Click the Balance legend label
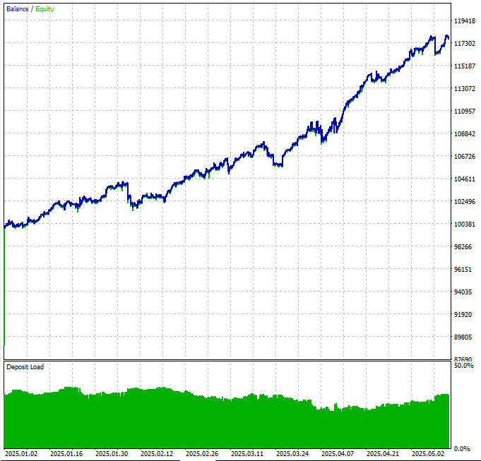Image resolution: width=481 pixels, height=461 pixels. (18, 9)
